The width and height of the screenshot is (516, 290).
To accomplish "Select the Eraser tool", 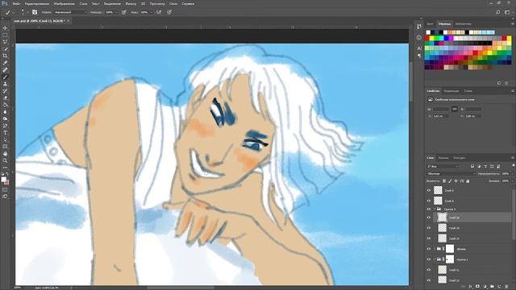I will 5,98.
